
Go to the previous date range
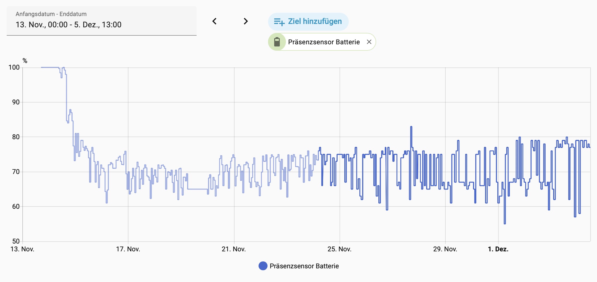coord(214,21)
